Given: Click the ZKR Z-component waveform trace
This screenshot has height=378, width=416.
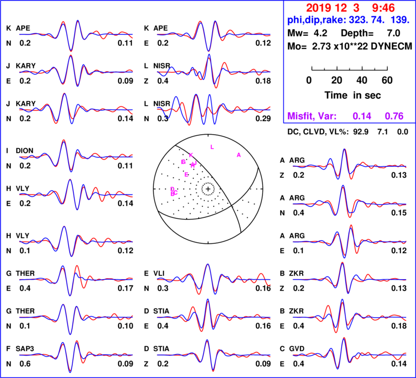Looking at the screenshot, I should (x=349, y=278).
